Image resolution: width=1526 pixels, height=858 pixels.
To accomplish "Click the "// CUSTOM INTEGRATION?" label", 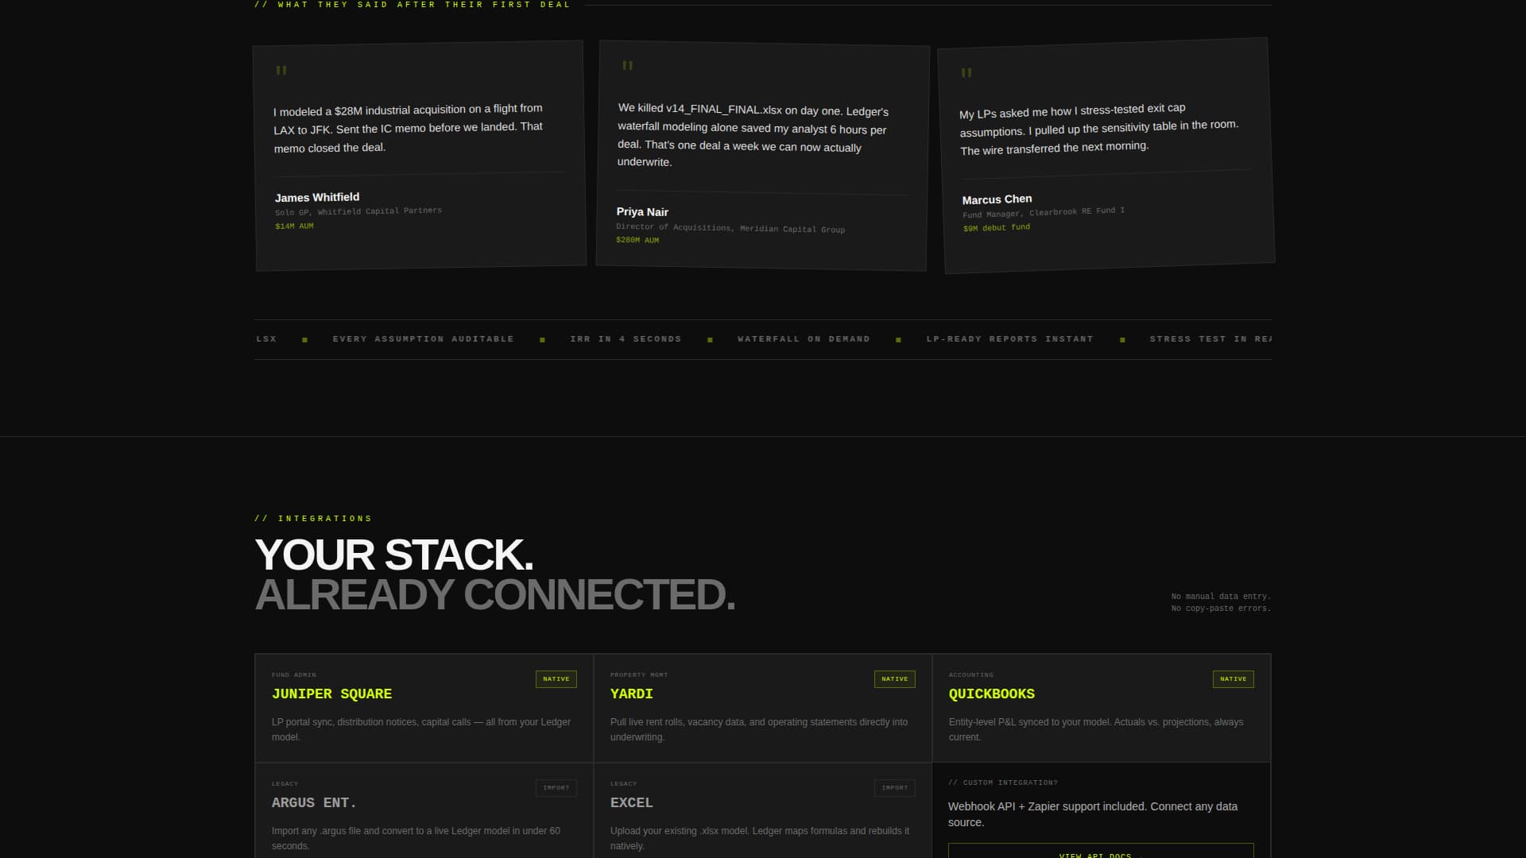I will click(1002, 783).
